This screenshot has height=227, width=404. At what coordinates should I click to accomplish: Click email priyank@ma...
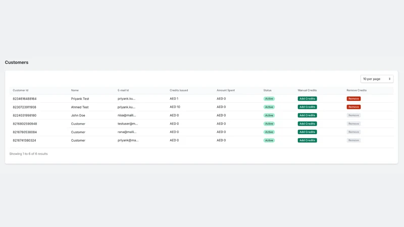point(128,140)
